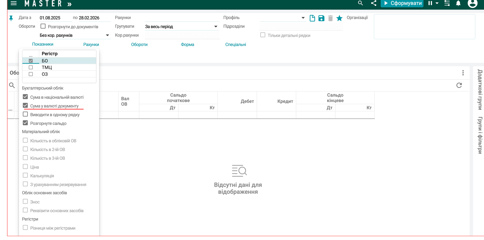Image resolution: width=484 pixels, height=240 pixels.
Task: Click the Рахунки input field
Action: pos(182,18)
